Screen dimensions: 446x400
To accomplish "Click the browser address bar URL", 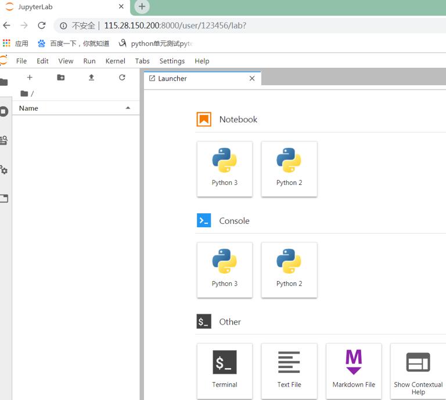I will 175,26.
